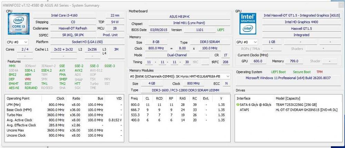Click the 0.8152 V VID value

(115, 120)
